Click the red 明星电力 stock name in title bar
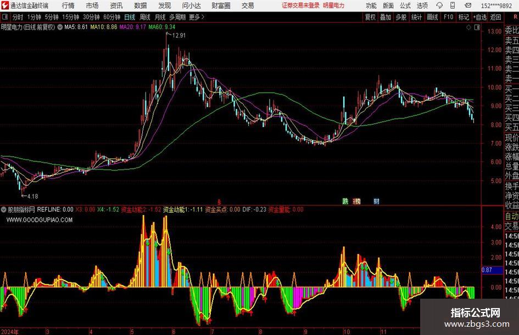519x335 pixels. [334, 6]
